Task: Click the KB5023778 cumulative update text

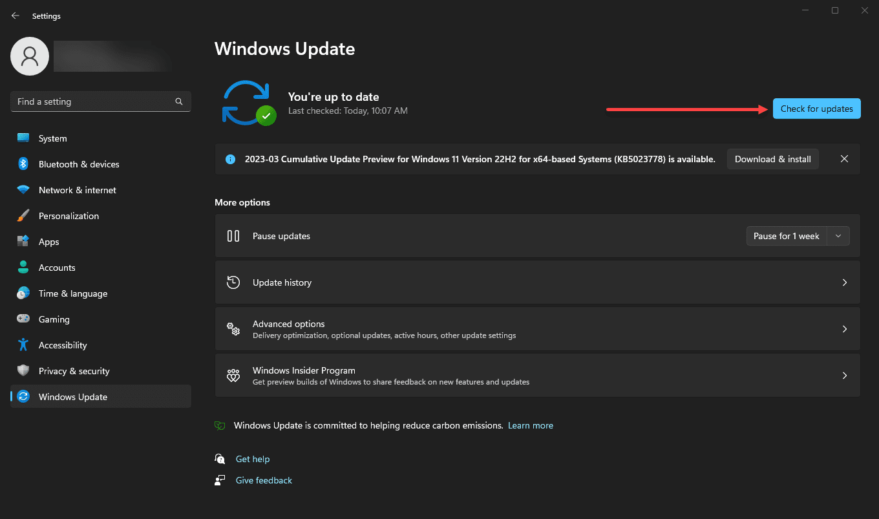Action: pos(480,159)
